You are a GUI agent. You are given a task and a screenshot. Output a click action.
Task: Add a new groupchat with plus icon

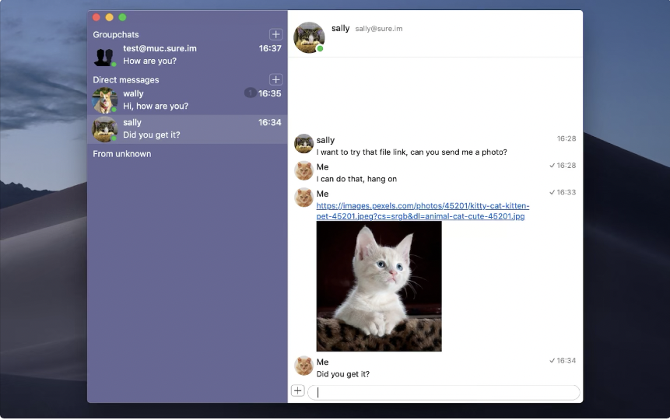(275, 34)
